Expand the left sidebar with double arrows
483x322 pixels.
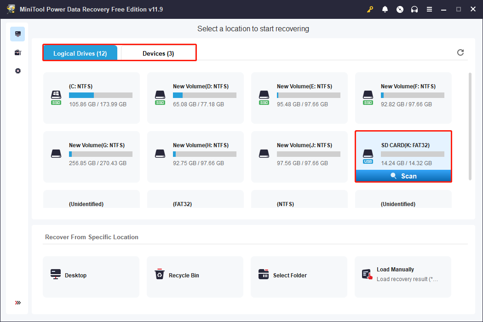(x=17, y=303)
